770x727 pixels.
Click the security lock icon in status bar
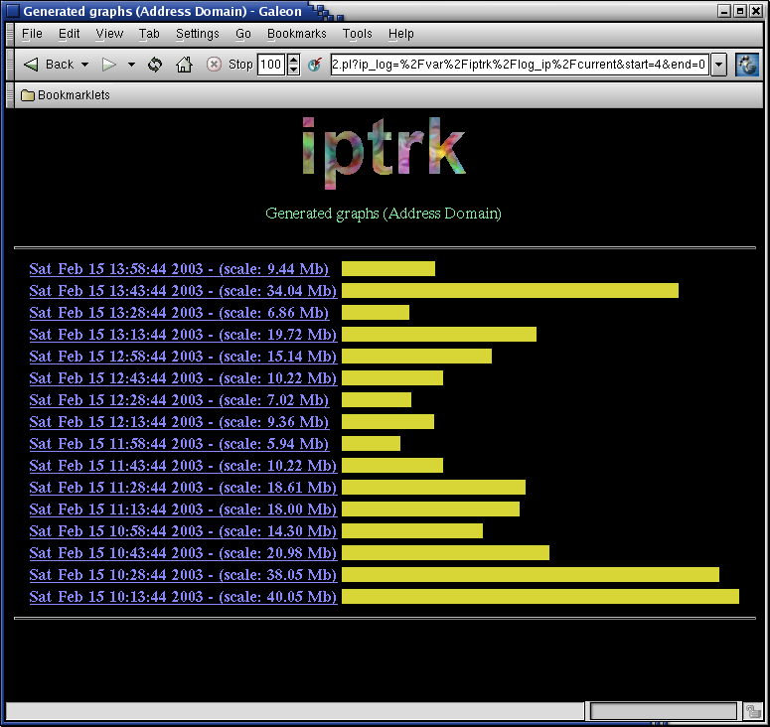coord(753,711)
